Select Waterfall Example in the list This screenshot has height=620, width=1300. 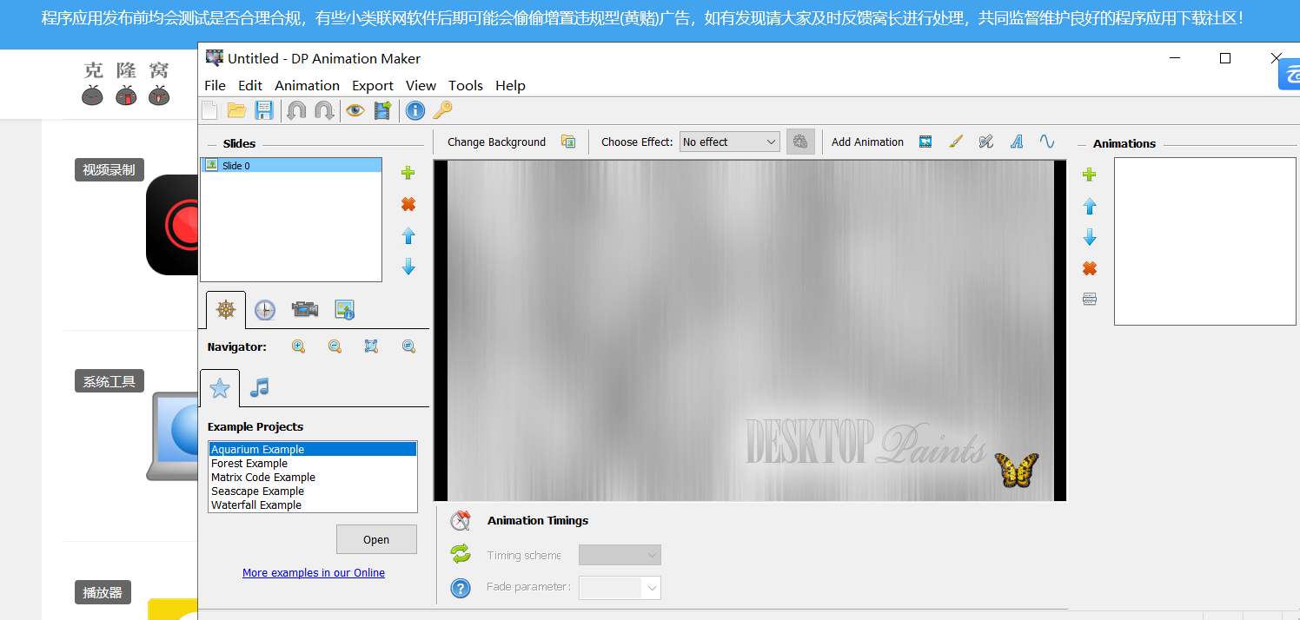[313, 505]
